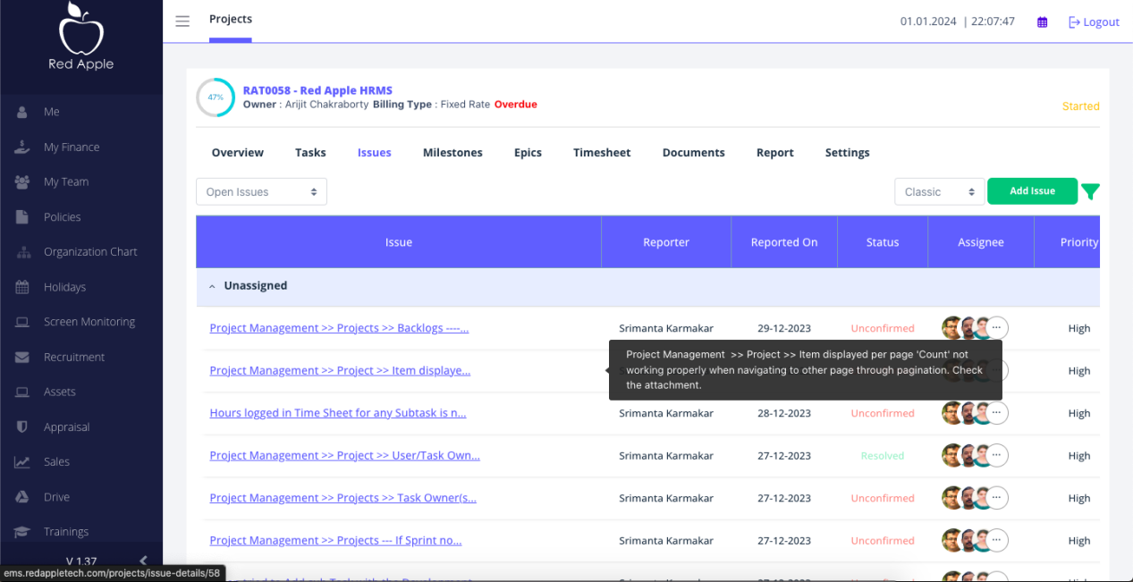Viewport: 1133px width, 582px height.
Task: Click the Appraisal shield icon
Action: [x=22, y=426]
